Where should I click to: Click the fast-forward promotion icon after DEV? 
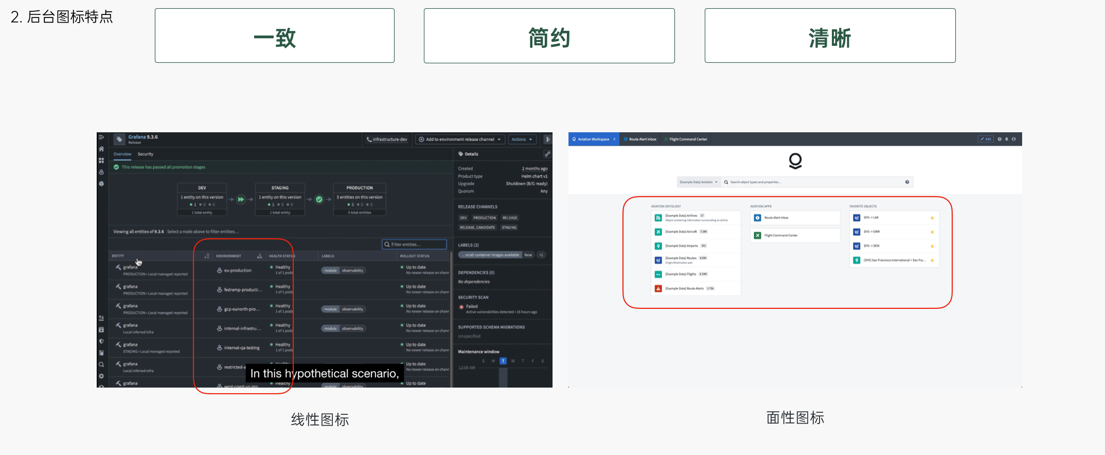pos(241,199)
